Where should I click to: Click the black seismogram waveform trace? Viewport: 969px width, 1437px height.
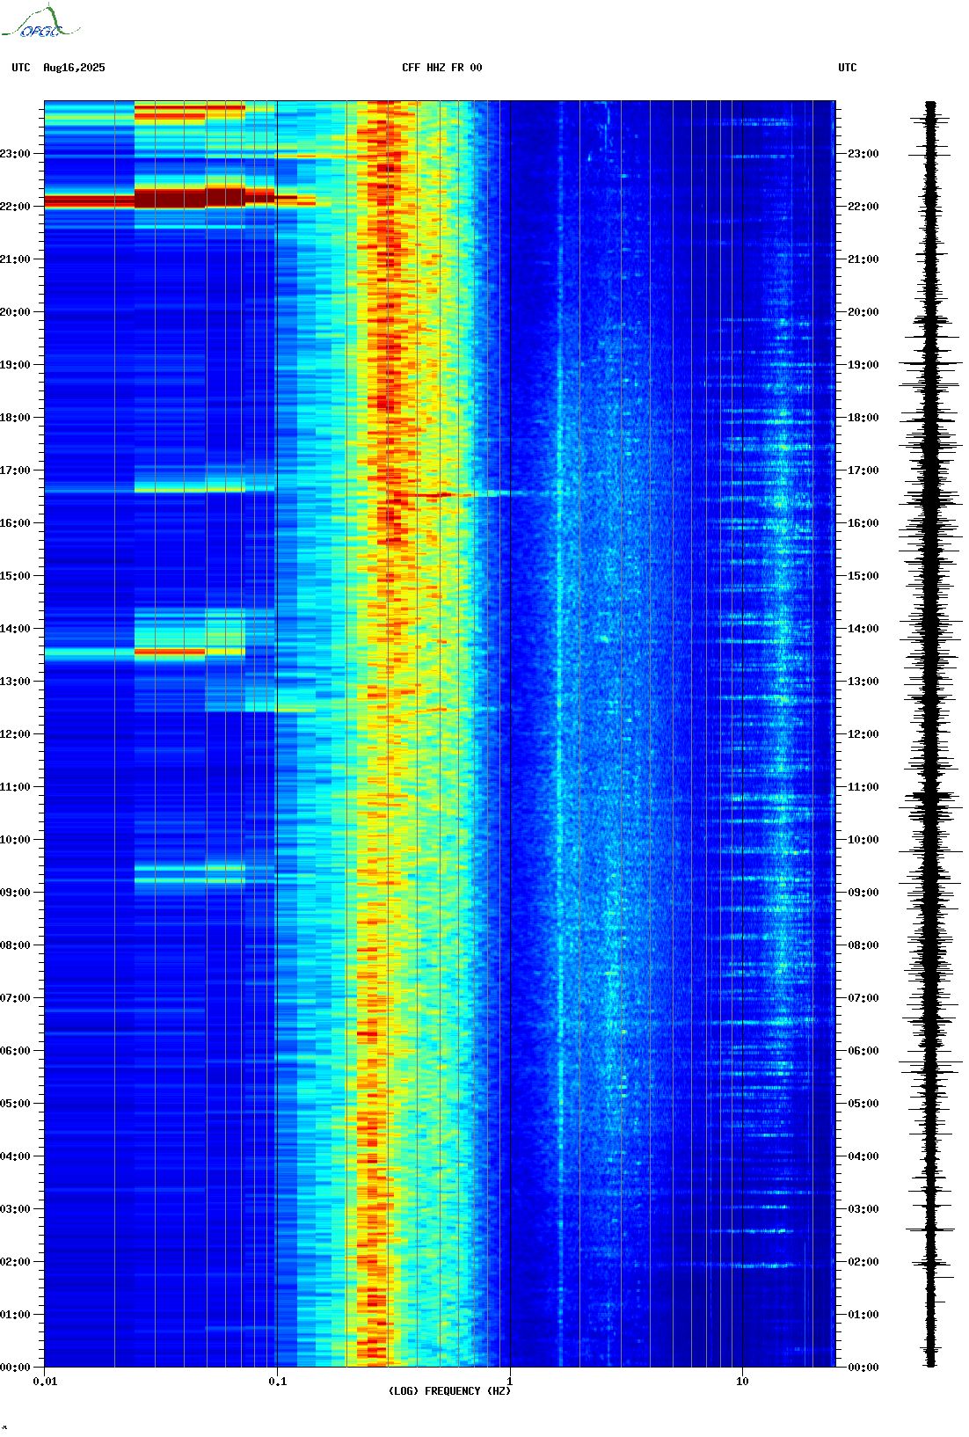tap(930, 734)
